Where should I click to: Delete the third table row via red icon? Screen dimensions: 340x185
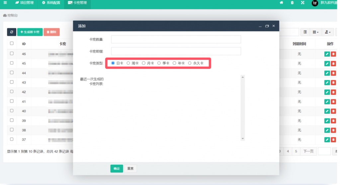[x=333, y=73]
